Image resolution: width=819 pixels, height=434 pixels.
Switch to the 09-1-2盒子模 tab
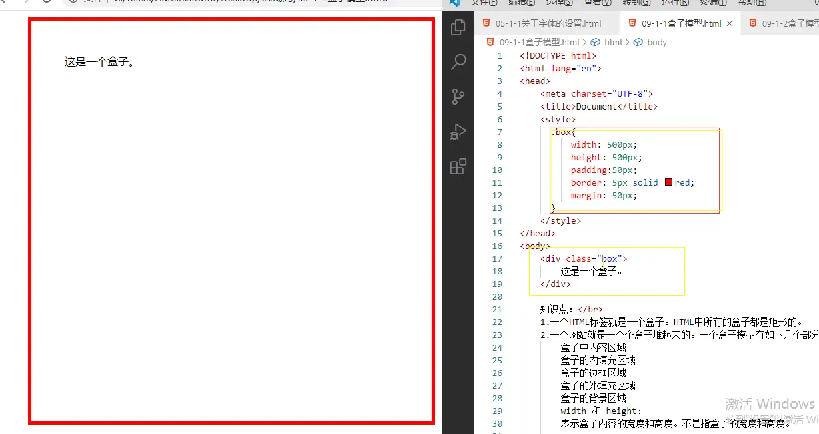780,23
